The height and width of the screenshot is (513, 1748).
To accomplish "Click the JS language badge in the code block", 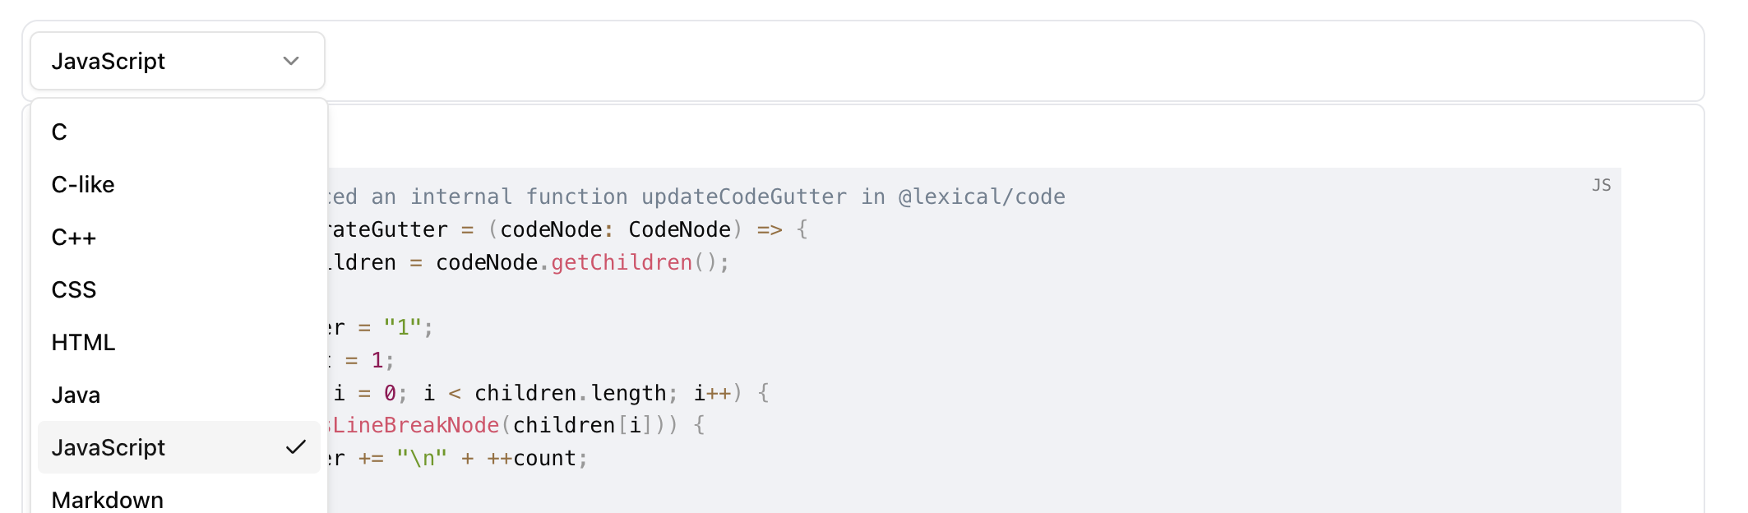I will coord(1601,185).
